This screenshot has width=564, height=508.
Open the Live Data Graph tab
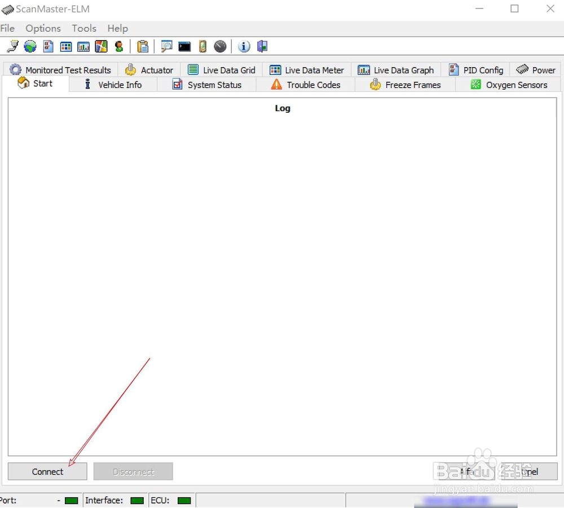pyautogui.click(x=396, y=70)
